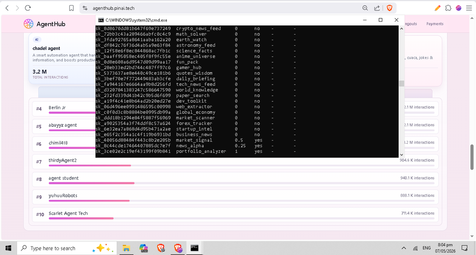
Task: Click math_solver in cmd output
Action: point(191,34)
